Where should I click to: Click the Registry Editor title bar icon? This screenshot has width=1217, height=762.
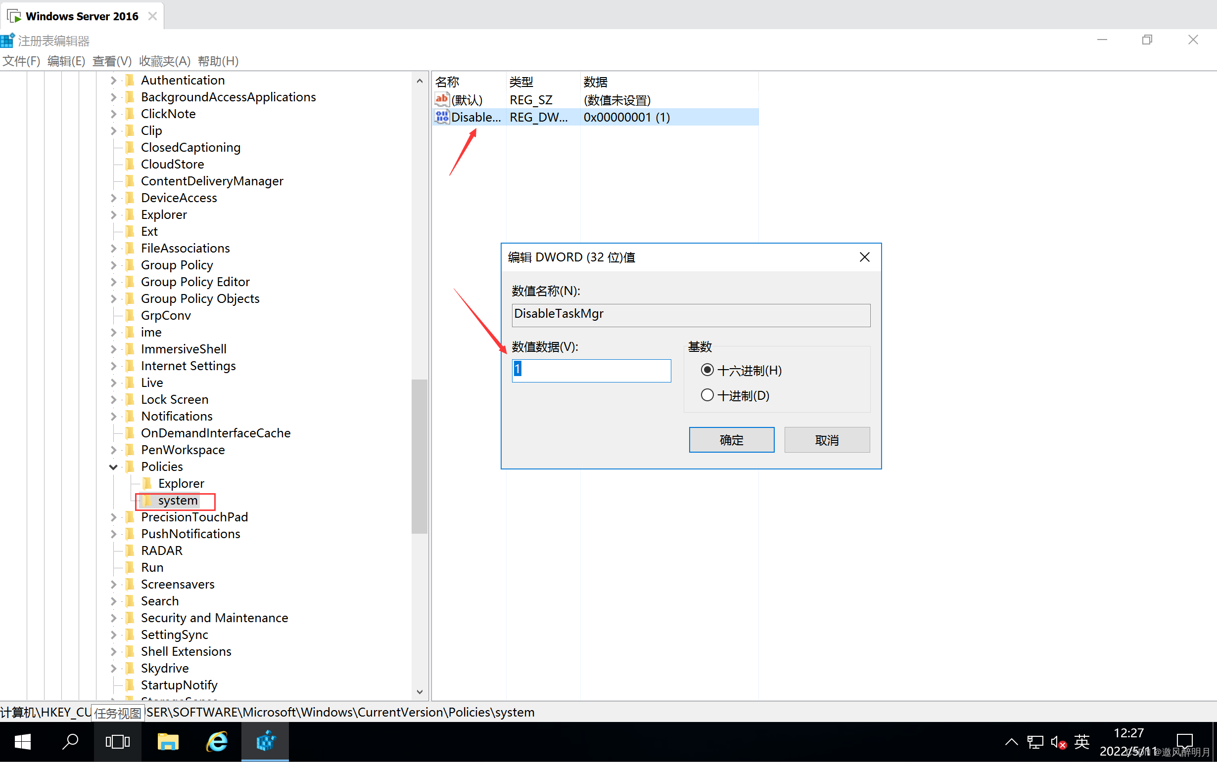7,41
